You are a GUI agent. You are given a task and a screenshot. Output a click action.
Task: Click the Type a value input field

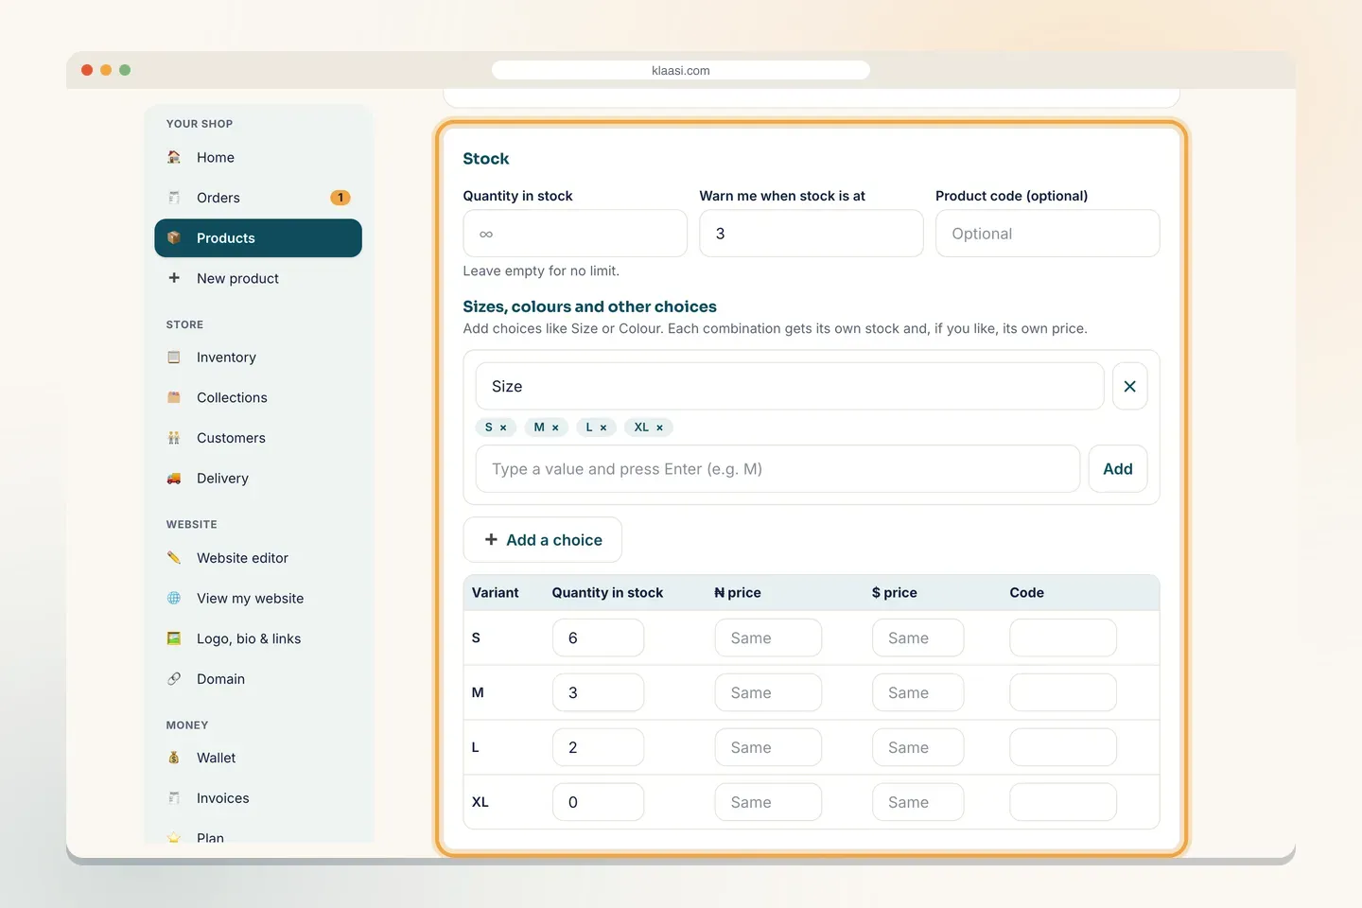click(777, 469)
